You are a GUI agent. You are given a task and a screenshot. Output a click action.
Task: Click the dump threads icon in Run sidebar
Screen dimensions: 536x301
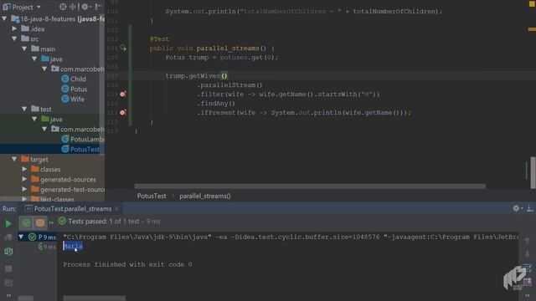coord(8,283)
